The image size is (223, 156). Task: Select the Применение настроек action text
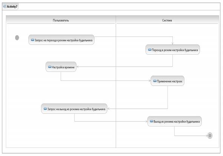pyautogui.click(x=169, y=81)
